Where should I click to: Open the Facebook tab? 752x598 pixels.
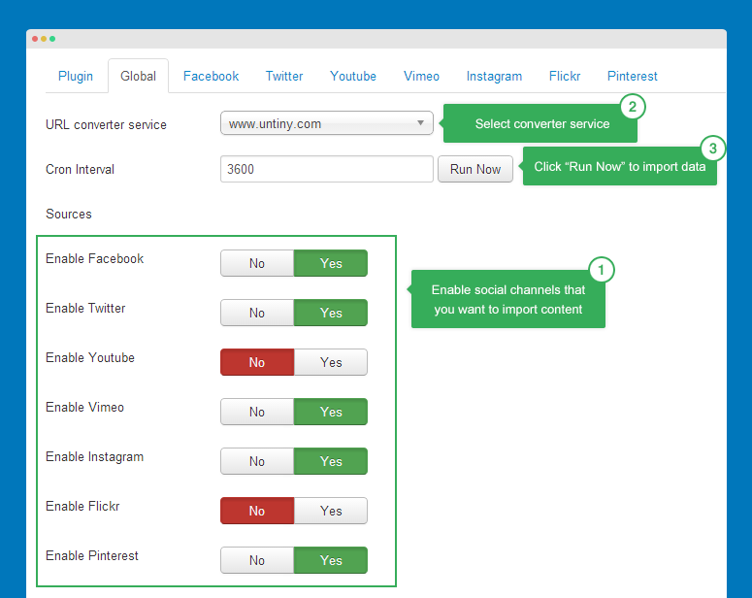pyautogui.click(x=211, y=76)
